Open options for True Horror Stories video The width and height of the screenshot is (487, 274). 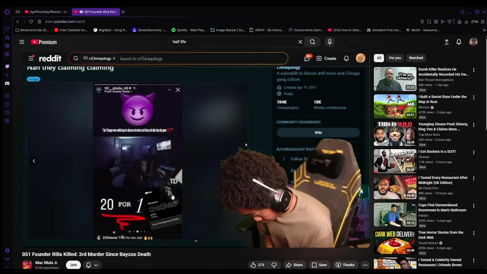tap(474, 233)
